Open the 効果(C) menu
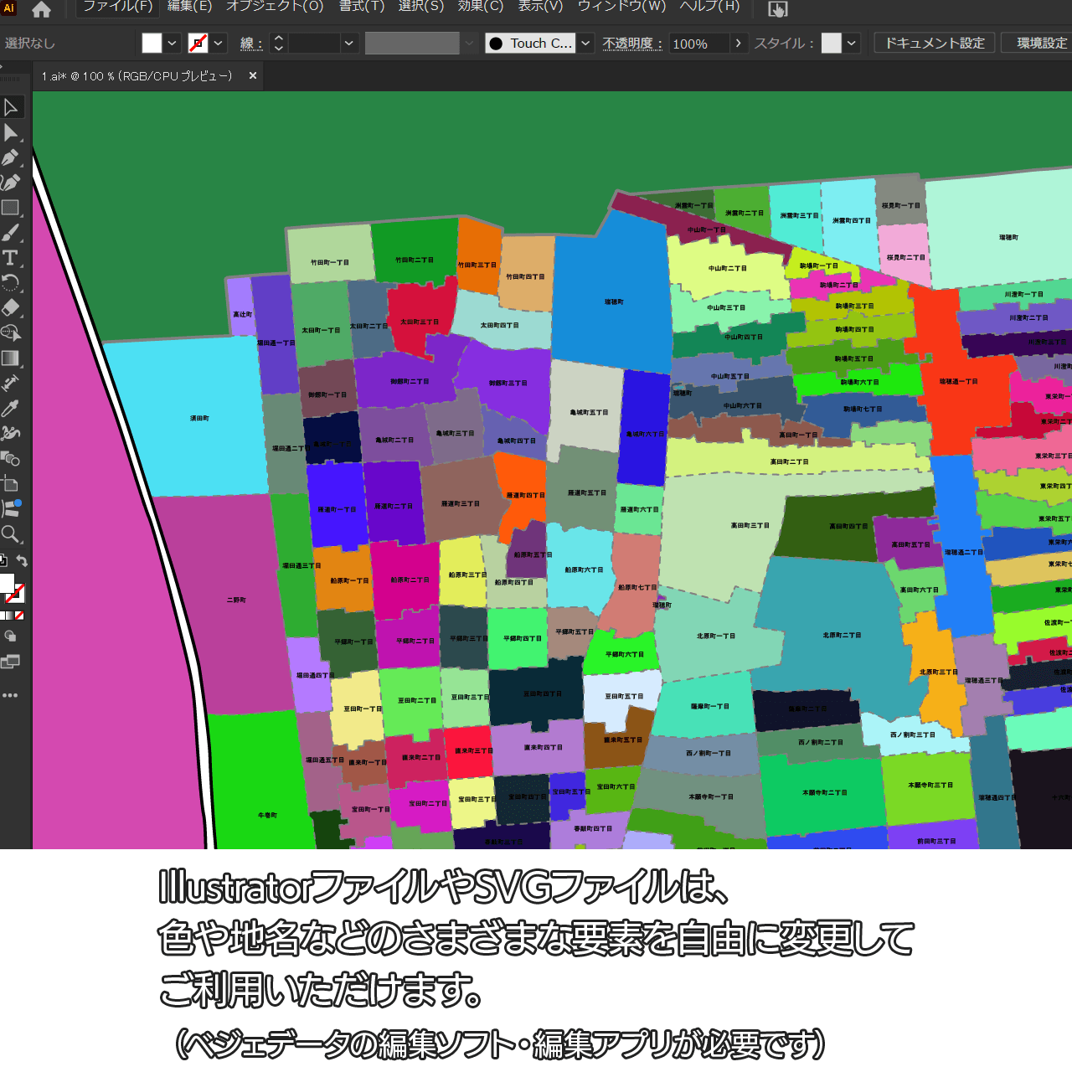 (x=481, y=7)
